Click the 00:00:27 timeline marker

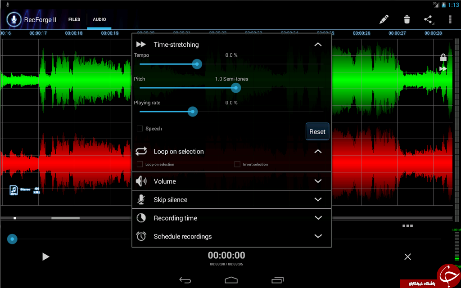pyautogui.click(x=397, y=33)
